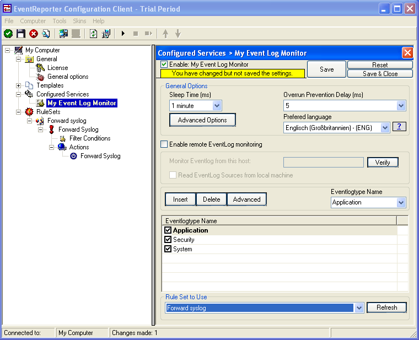Toggle Enable: My Event Log Monitor checkbox
419x340 pixels.
(164, 64)
